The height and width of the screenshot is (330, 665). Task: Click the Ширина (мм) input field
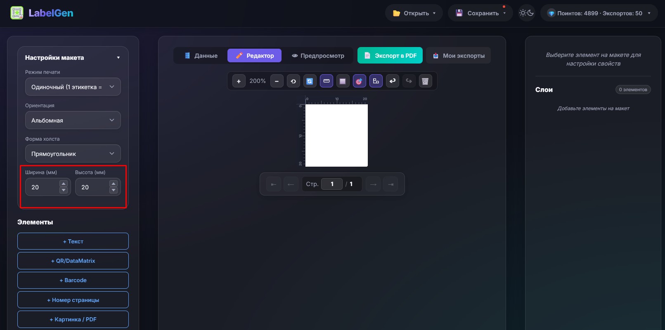(x=48, y=187)
